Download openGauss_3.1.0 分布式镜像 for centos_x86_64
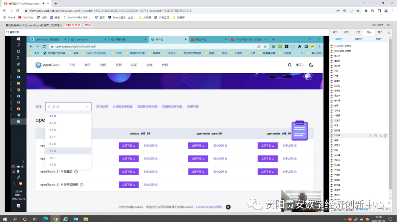The width and height of the screenshot is (397, 222). coord(129,185)
